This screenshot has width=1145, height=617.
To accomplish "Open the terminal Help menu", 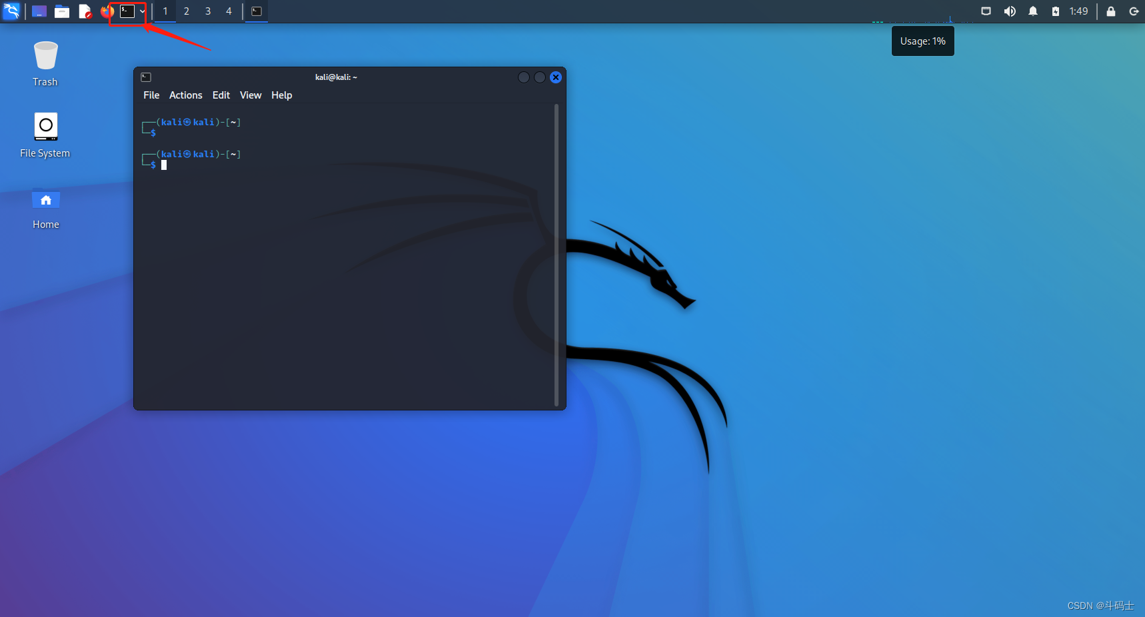I will [281, 95].
